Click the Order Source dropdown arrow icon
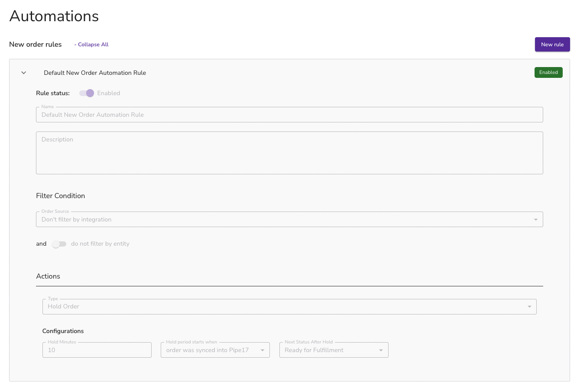Image resolution: width=577 pixels, height=388 pixels. (536, 220)
